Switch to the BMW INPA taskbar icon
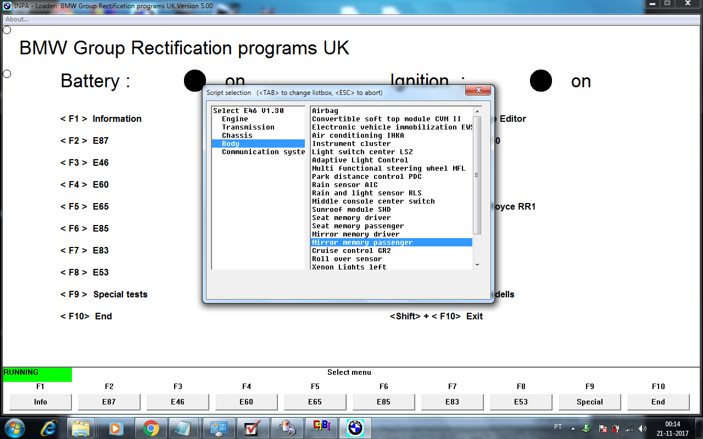Image resolution: width=703 pixels, height=439 pixels. (355, 428)
